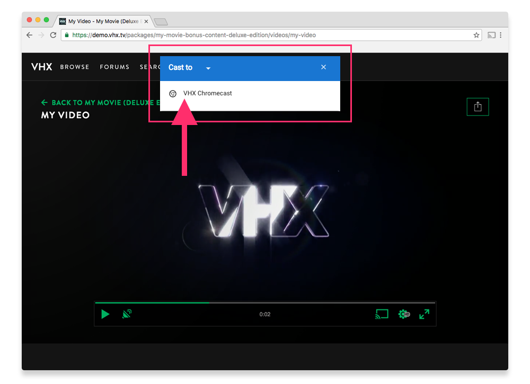Toggle playback with the green play button
This screenshot has width=530, height=384.
pos(105,314)
